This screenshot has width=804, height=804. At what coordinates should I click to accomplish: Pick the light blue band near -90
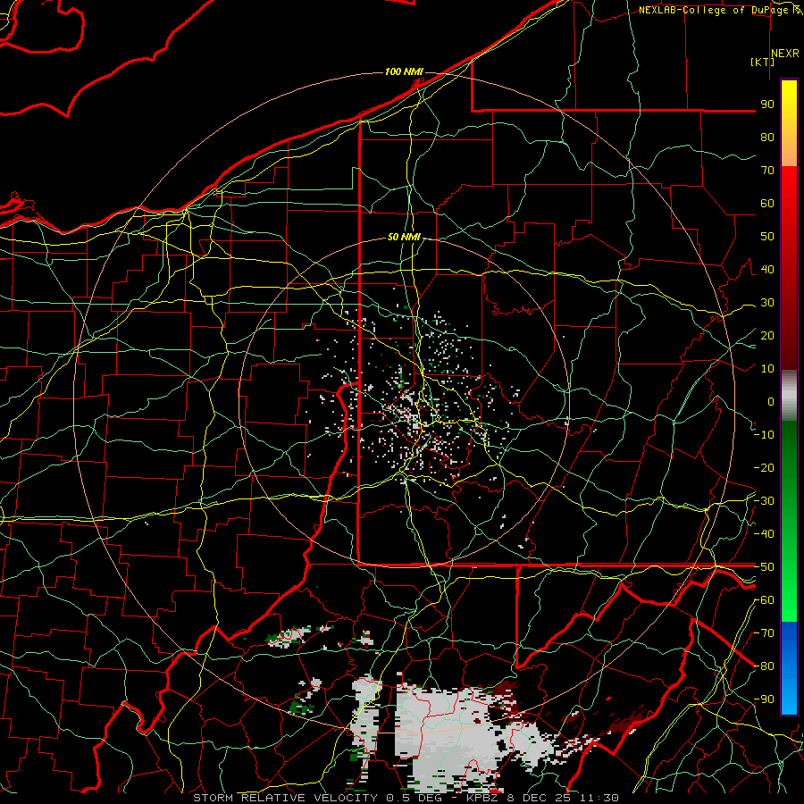(x=789, y=698)
